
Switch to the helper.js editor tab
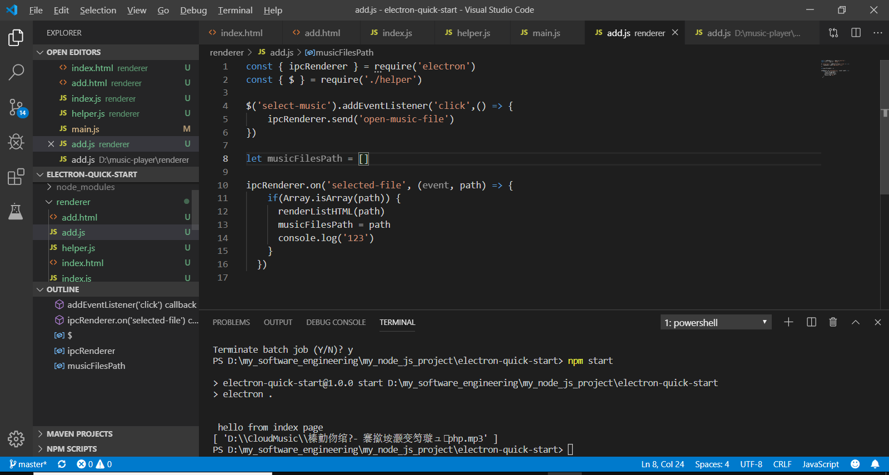coord(472,33)
